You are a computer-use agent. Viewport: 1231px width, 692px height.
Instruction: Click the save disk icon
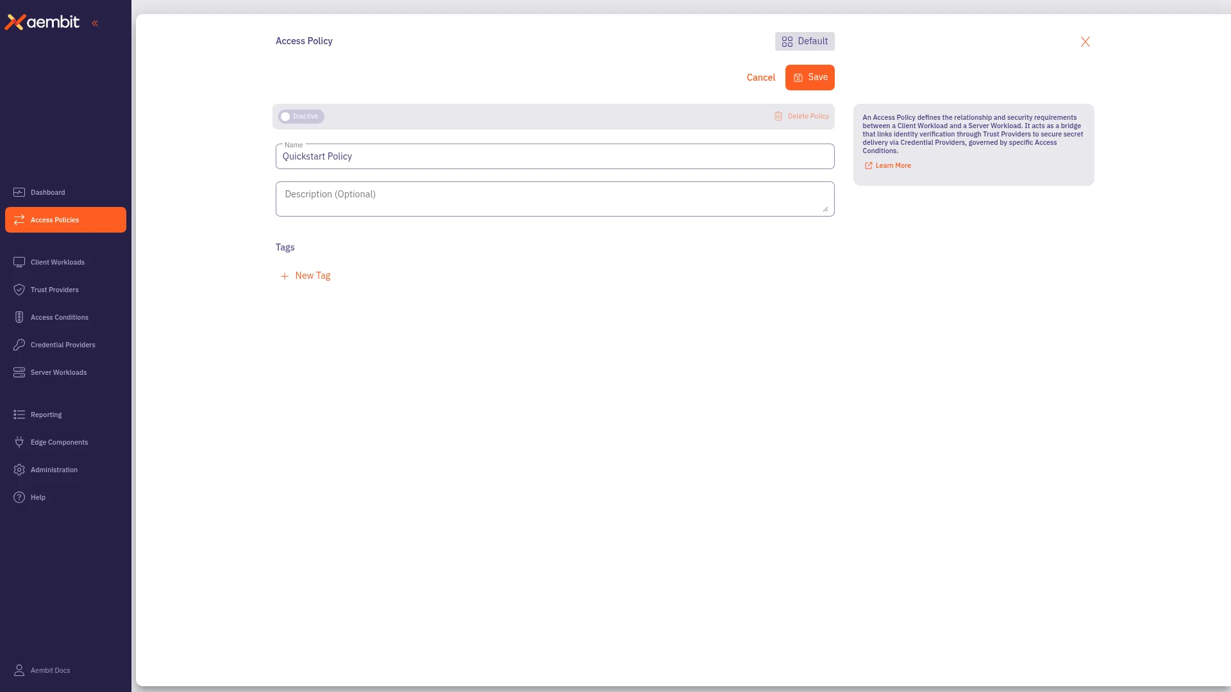[x=798, y=78]
